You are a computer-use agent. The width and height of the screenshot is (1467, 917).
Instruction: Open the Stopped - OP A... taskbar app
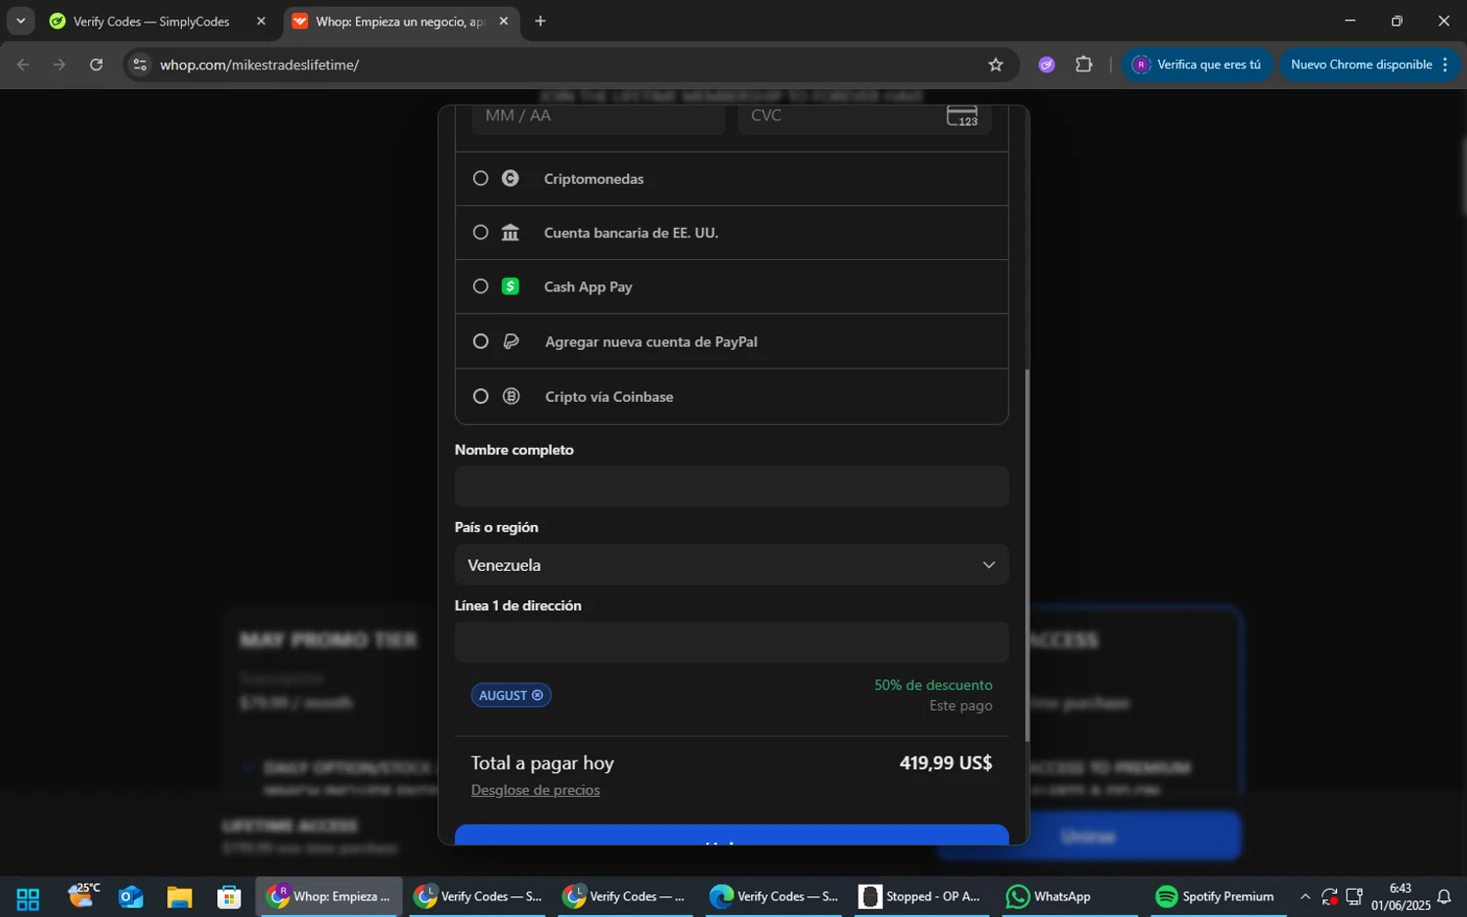pos(922,896)
